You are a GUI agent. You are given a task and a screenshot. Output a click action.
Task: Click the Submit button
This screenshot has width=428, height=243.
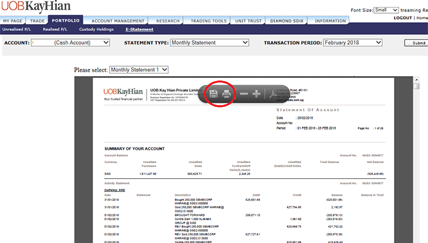click(416, 43)
